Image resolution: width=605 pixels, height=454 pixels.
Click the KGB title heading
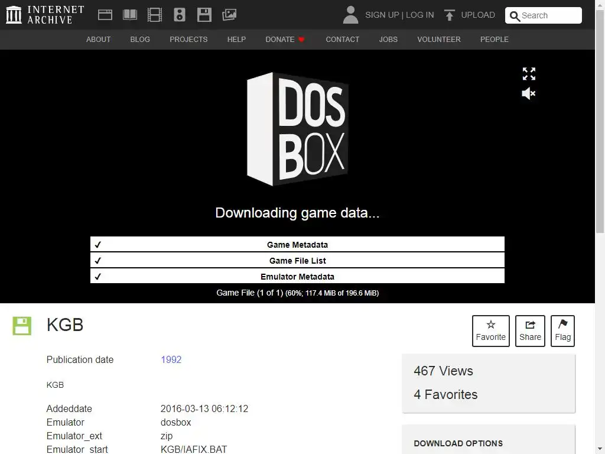tap(65, 325)
